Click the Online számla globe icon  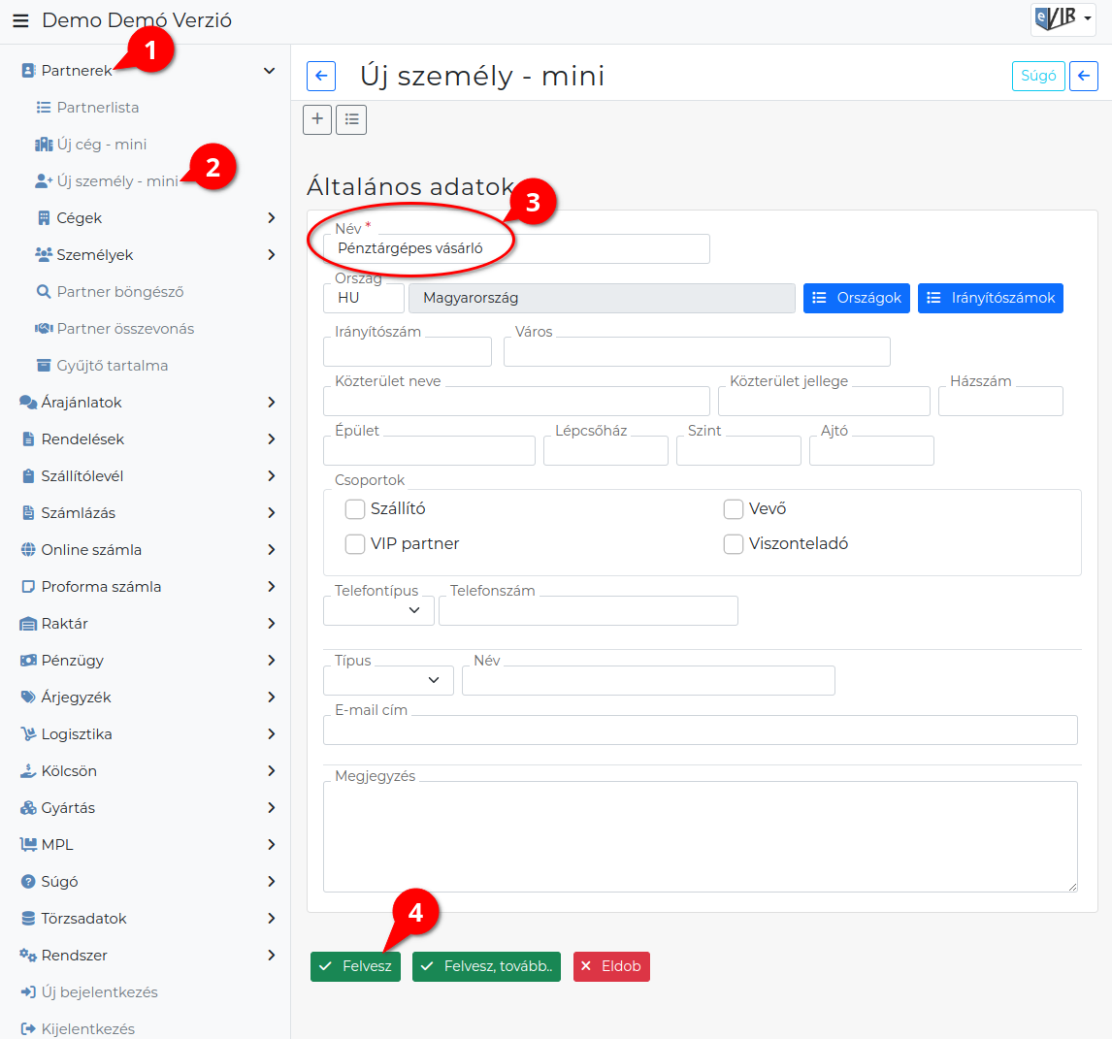click(28, 550)
